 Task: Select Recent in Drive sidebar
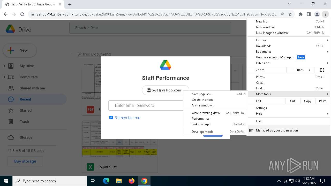pos(33,99)
